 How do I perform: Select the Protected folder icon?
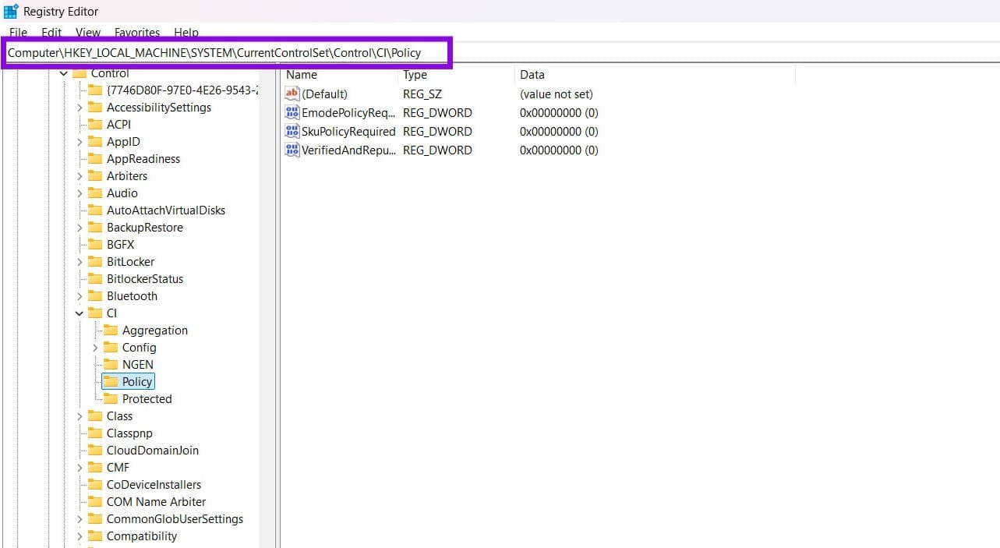(x=111, y=399)
